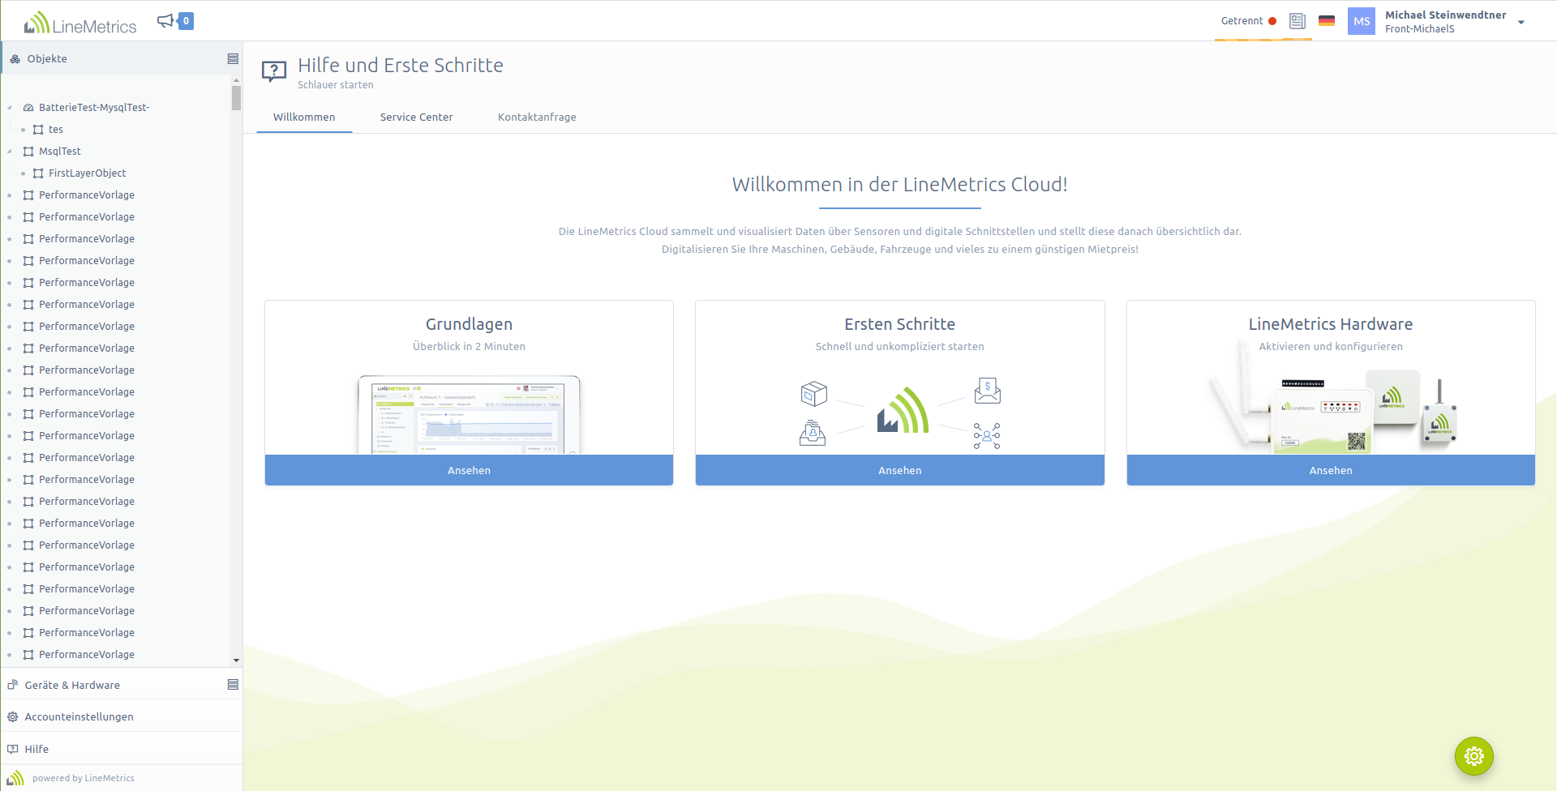
Task: Switch to the Willkommen tab
Action: pos(304,118)
